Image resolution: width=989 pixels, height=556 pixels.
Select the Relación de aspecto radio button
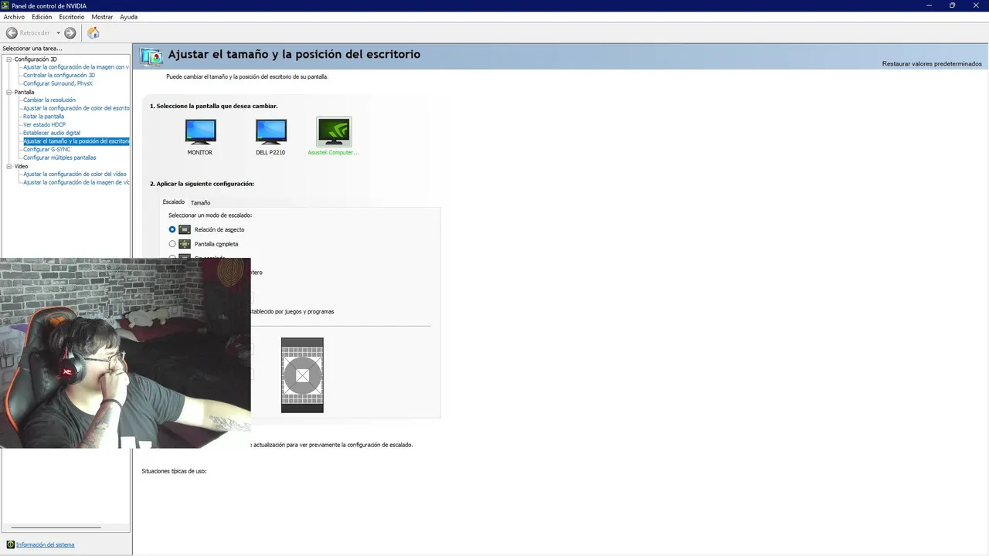(172, 229)
